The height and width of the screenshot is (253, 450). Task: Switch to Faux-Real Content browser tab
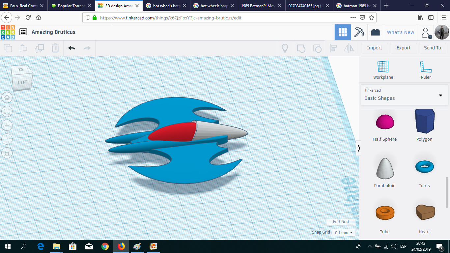23,6
